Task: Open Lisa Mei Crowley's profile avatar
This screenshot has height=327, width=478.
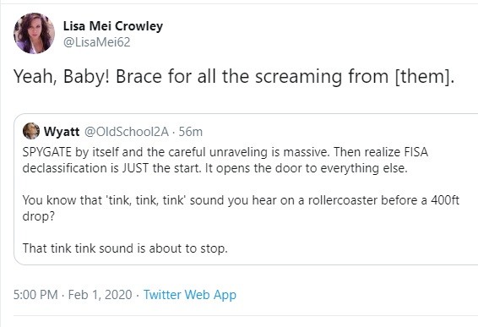Action: click(x=34, y=33)
